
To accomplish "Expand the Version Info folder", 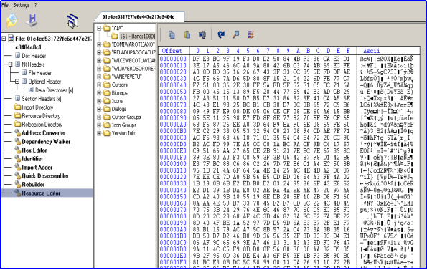I will point(99,133).
